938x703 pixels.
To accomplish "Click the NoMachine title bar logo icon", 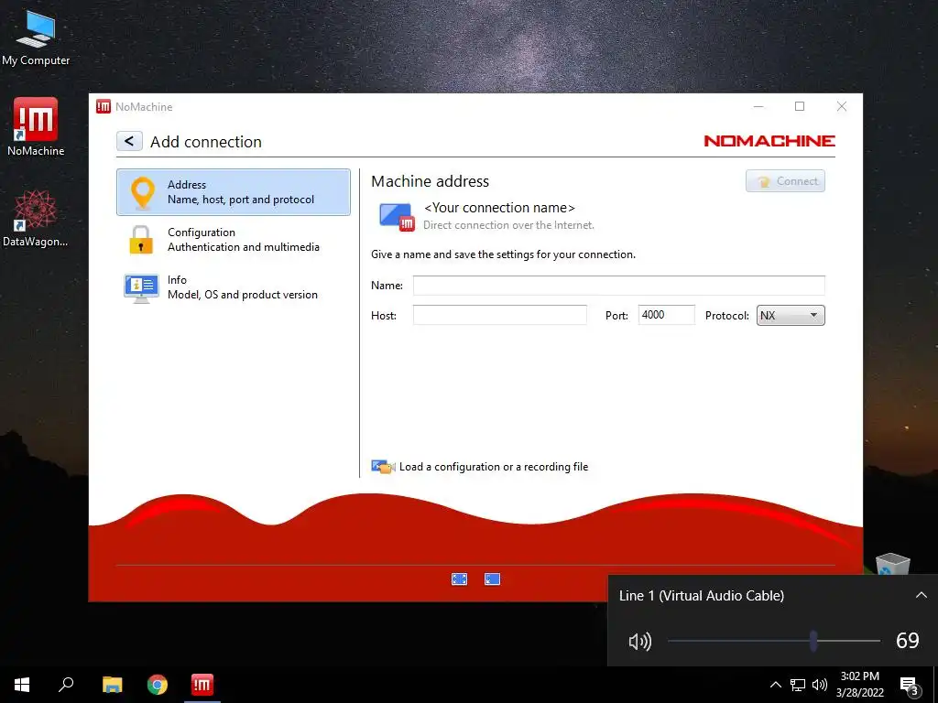I will point(103,106).
